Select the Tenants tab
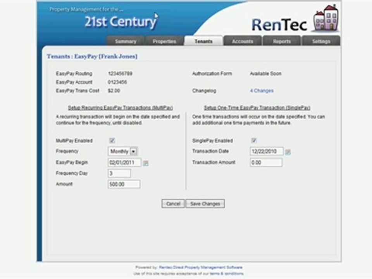This screenshot has height=279, width=372. [x=203, y=41]
